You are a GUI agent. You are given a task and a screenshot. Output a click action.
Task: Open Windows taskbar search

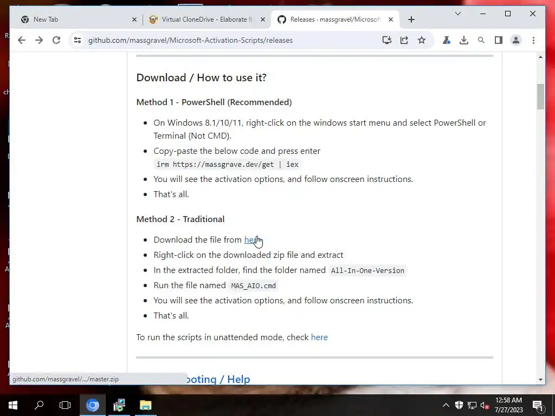click(x=39, y=405)
